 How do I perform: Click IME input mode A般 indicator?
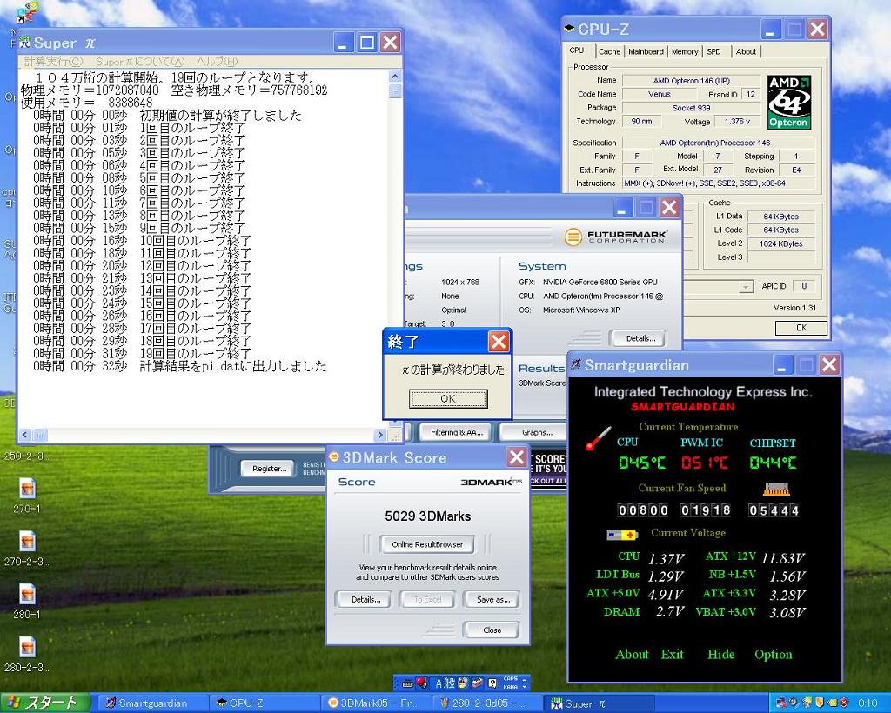[445, 683]
